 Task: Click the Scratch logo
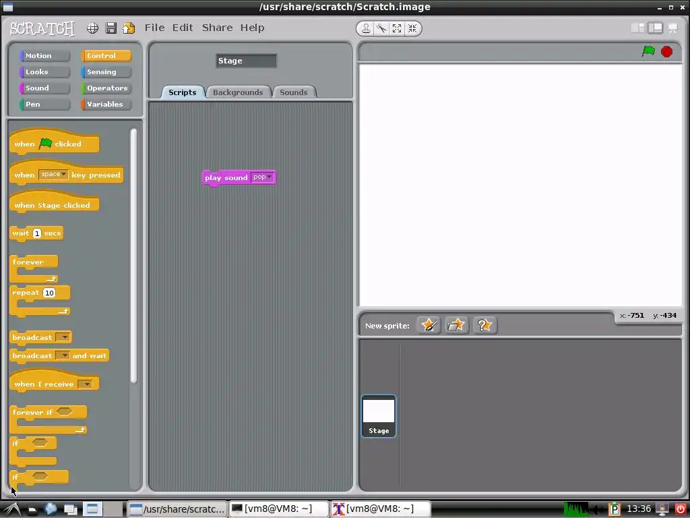click(x=42, y=28)
